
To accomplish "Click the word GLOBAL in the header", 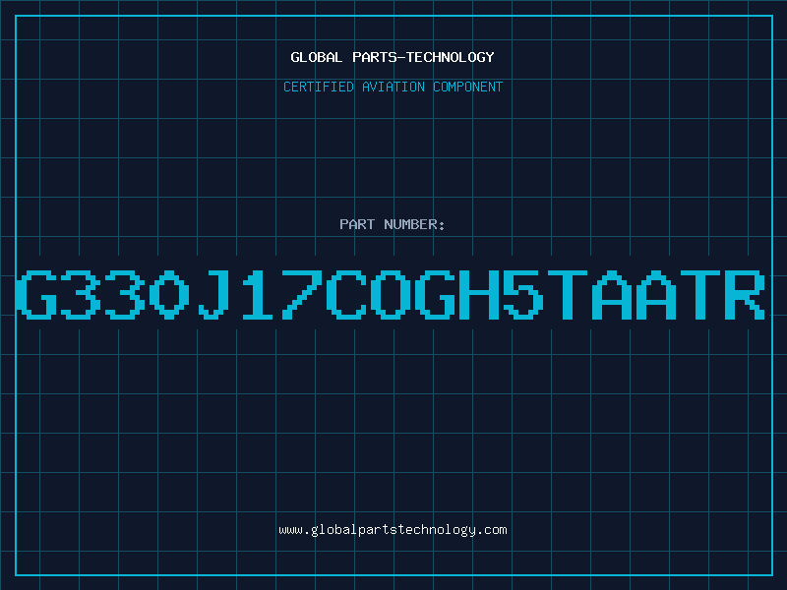I will click(x=316, y=57).
